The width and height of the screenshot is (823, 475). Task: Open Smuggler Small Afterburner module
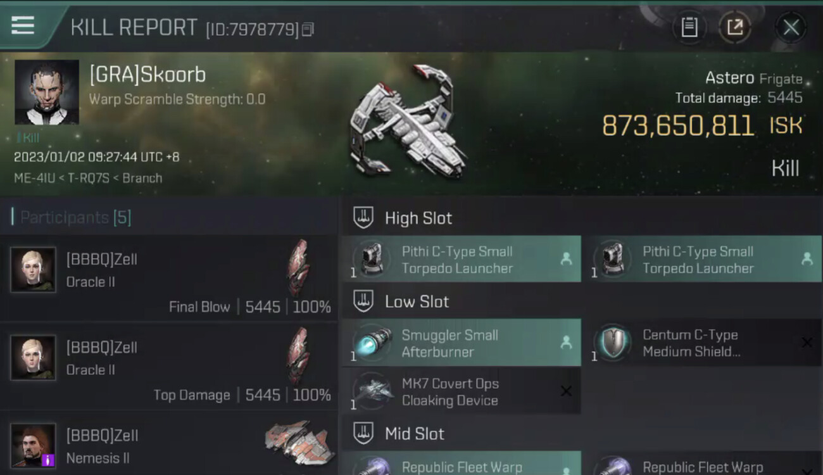[x=462, y=343]
